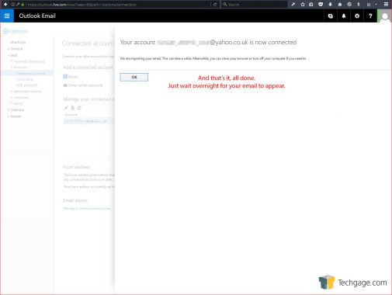Select Other email accounts link
Screen dimensions: 392x295
coord(85,85)
